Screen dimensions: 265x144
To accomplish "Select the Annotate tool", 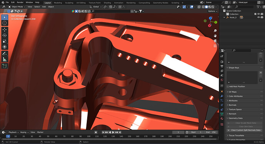I will pyautogui.click(x=5, y=53).
